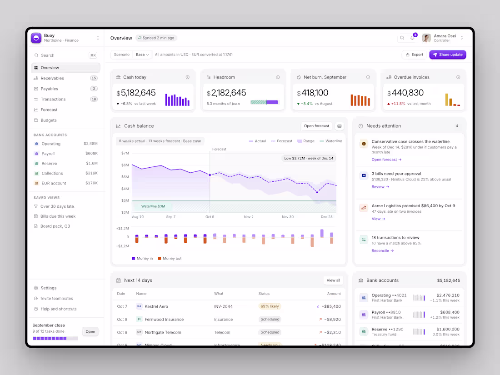Follow View link for Acme Logistics

point(378,219)
